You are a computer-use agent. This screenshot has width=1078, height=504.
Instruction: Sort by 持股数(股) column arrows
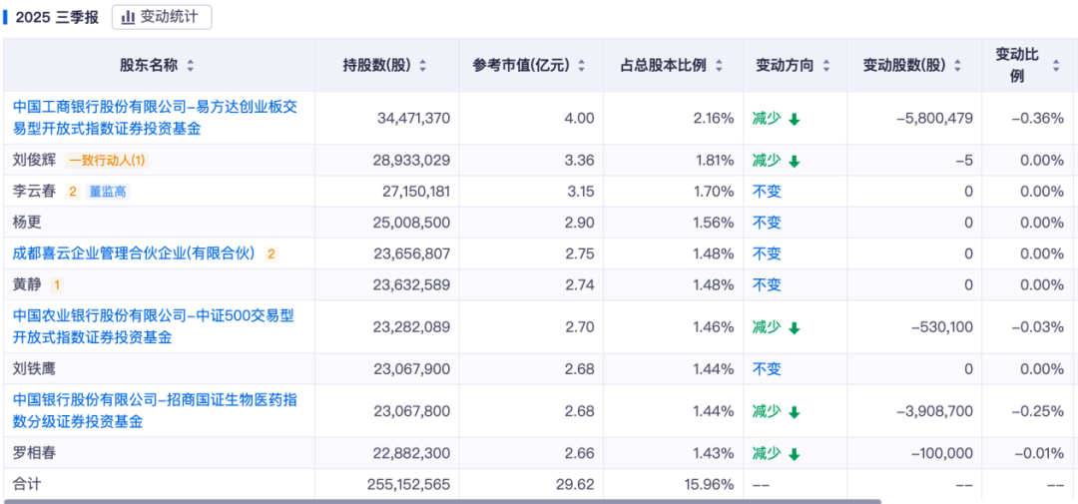click(x=423, y=66)
